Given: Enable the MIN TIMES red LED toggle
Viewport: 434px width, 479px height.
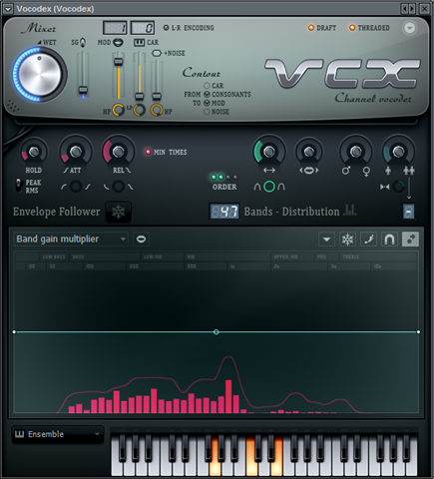Looking at the screenshot, I should click(148, 152).
